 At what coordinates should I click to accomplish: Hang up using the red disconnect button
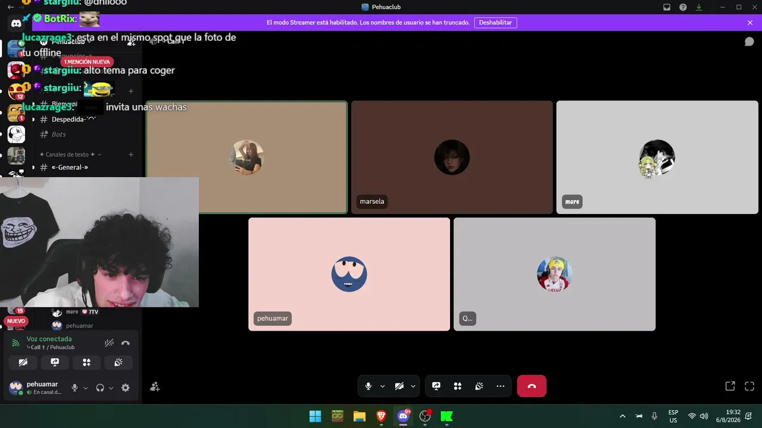[x=532, y=386]
